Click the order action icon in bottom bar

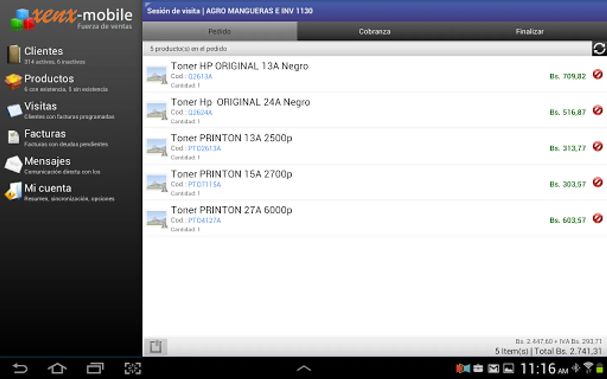(156, 347)
